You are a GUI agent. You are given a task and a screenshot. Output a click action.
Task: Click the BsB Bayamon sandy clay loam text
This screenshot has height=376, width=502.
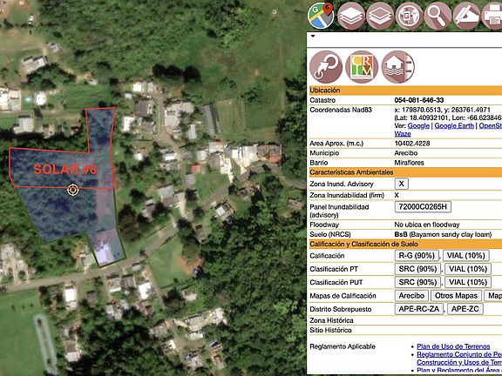[x=443, y=234]
